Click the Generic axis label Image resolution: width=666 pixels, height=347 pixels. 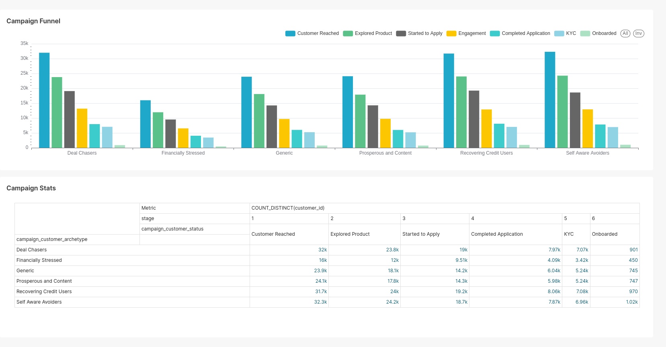pos(284,153)
